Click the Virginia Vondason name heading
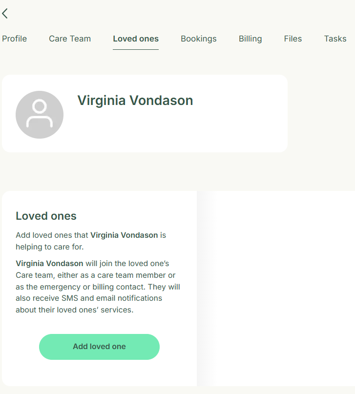The image size is (355, 394). tap(135, 101)
